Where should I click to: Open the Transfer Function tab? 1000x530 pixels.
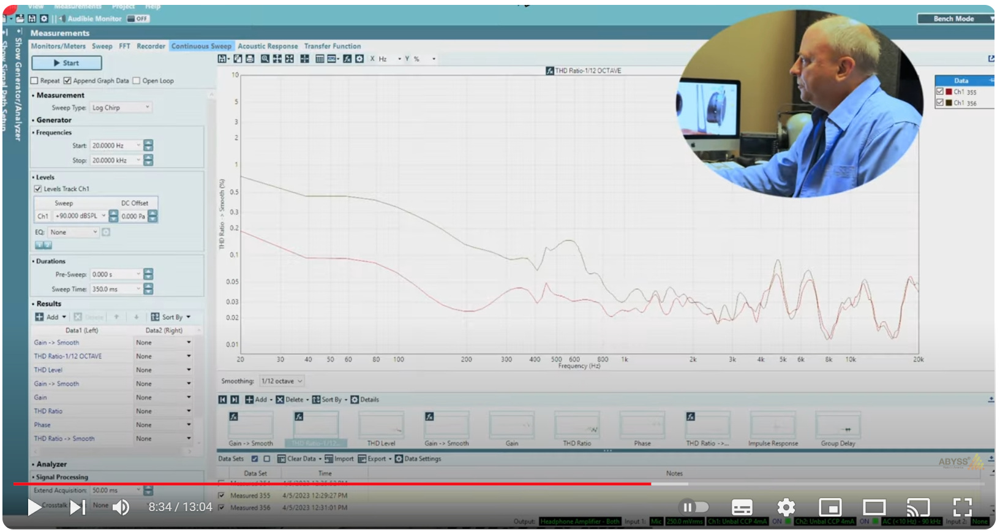tap(333, 46)
